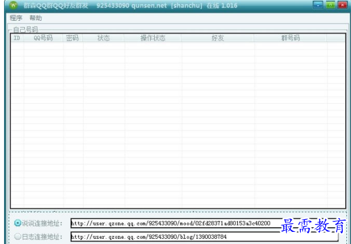Click the 状态 column header
Image resolution: width=351 pixels, height=244 pixels.
pyautogui.click(x=103, y=38)
